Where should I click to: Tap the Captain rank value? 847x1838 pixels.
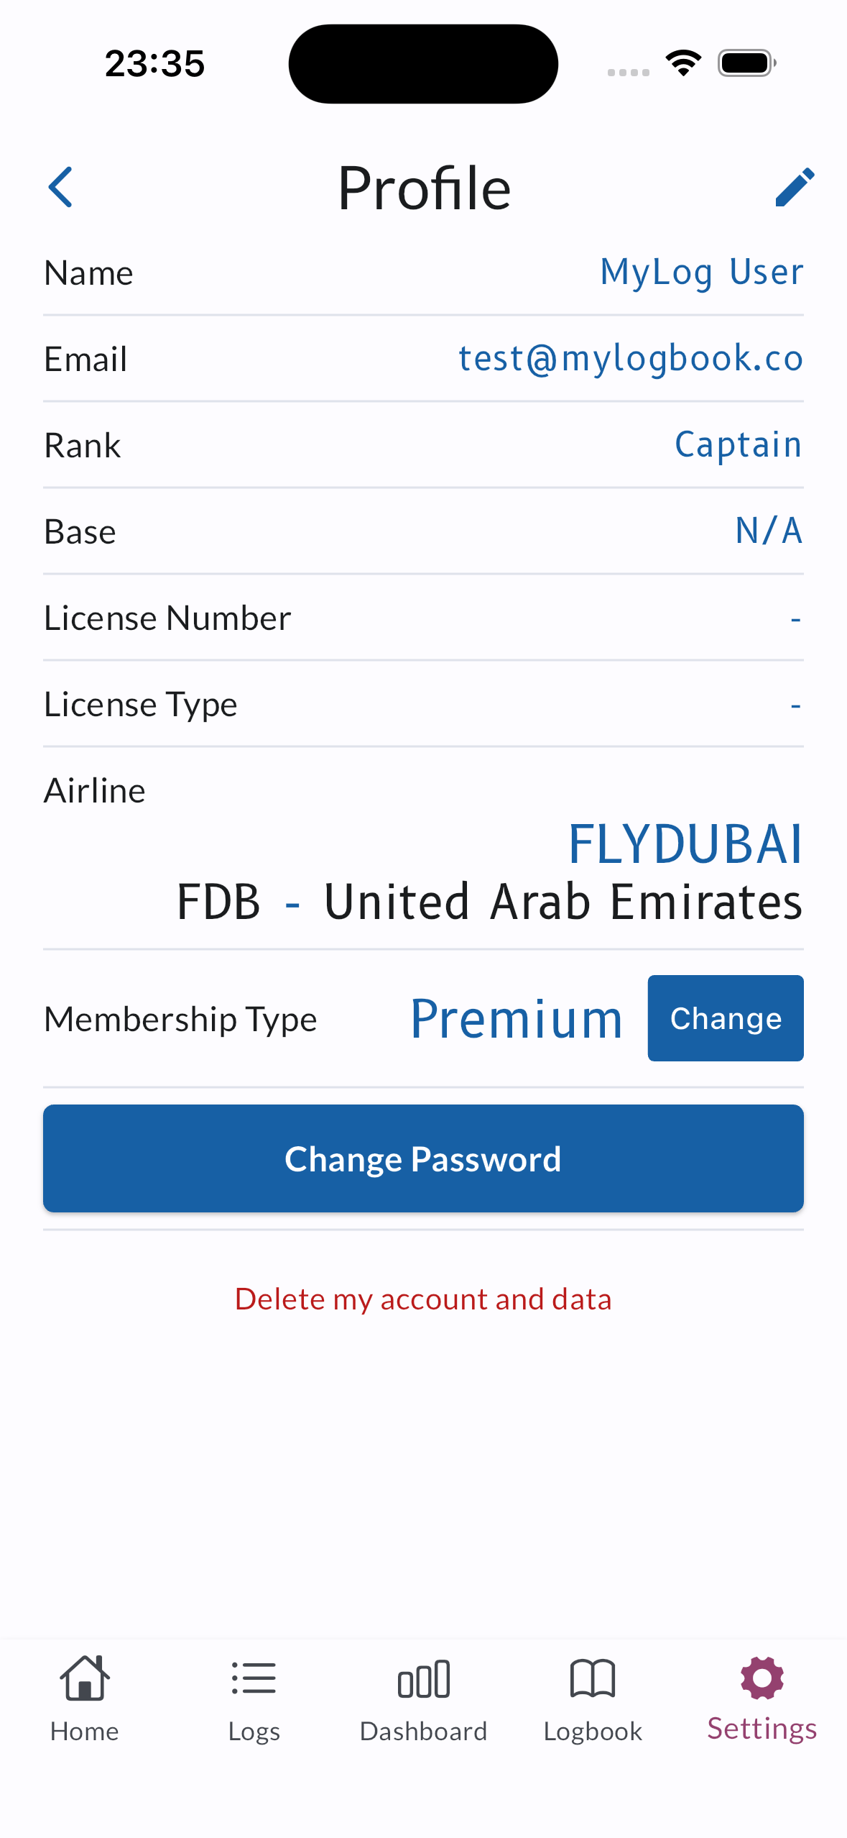pos(738,444)
